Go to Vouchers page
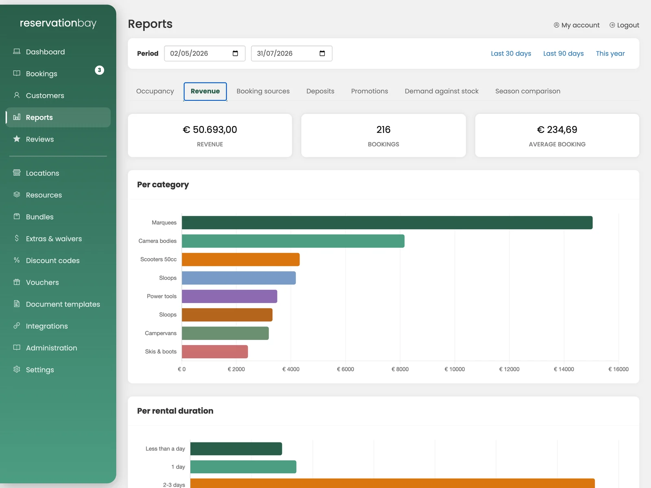Image resolution: width=651 pixels, height=488 pixels. pyautogui.click(x=58, y=282)
